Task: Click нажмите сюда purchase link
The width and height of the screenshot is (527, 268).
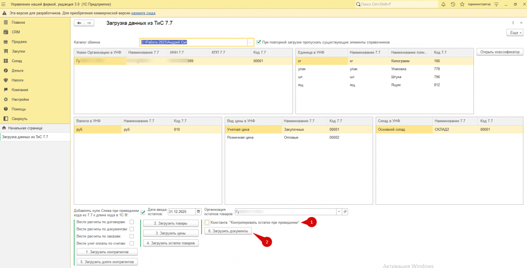Action: pos(143,13)
